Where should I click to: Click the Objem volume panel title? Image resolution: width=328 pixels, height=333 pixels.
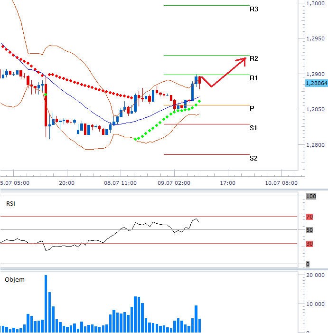click(x=15, y=279)
